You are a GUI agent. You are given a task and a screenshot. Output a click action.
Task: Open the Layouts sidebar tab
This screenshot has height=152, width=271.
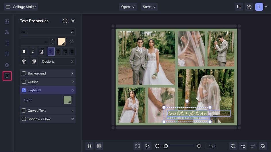pyautogui.click(x=7, y=43)
